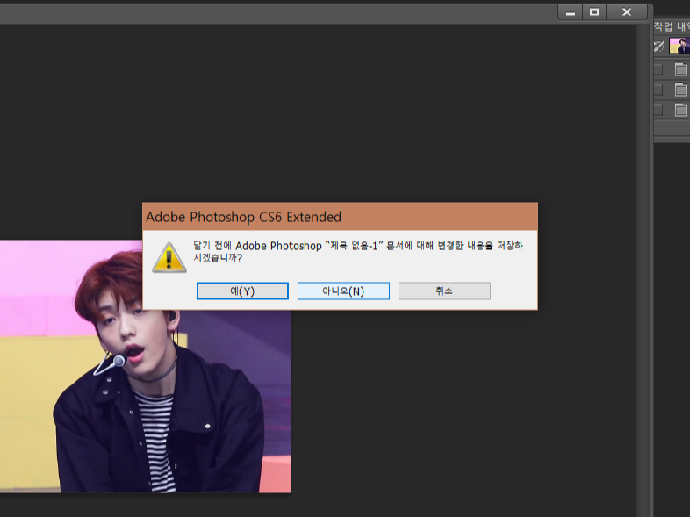The image size is (690, 517).
Task: Toggle brush source box for third history state
Action: click(x=658, y=109)
